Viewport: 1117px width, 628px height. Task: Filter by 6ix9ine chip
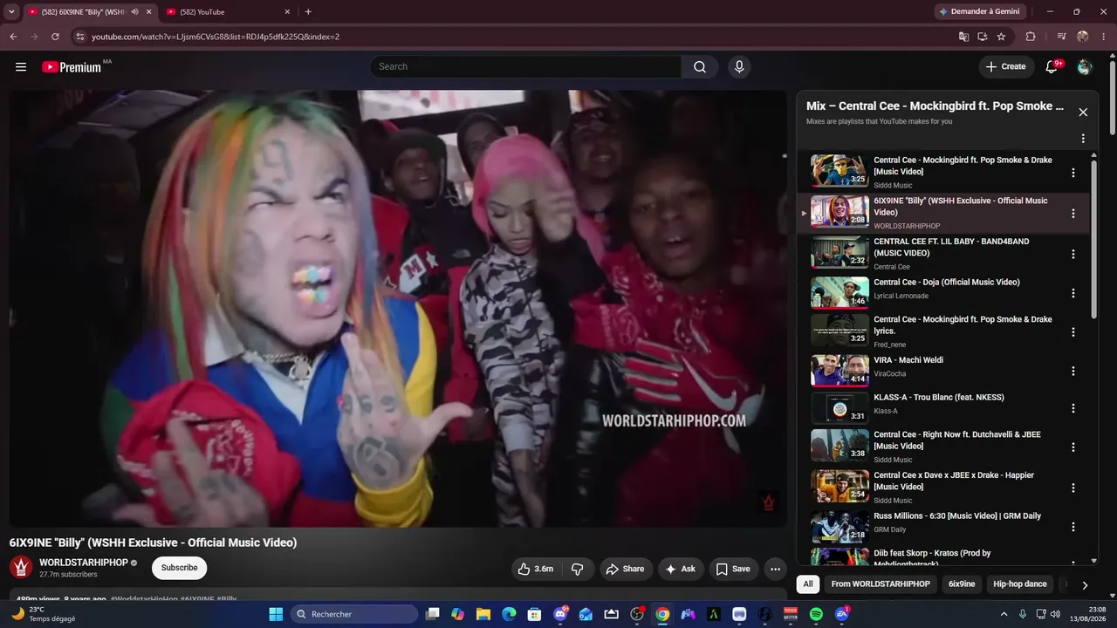[962, 584]
